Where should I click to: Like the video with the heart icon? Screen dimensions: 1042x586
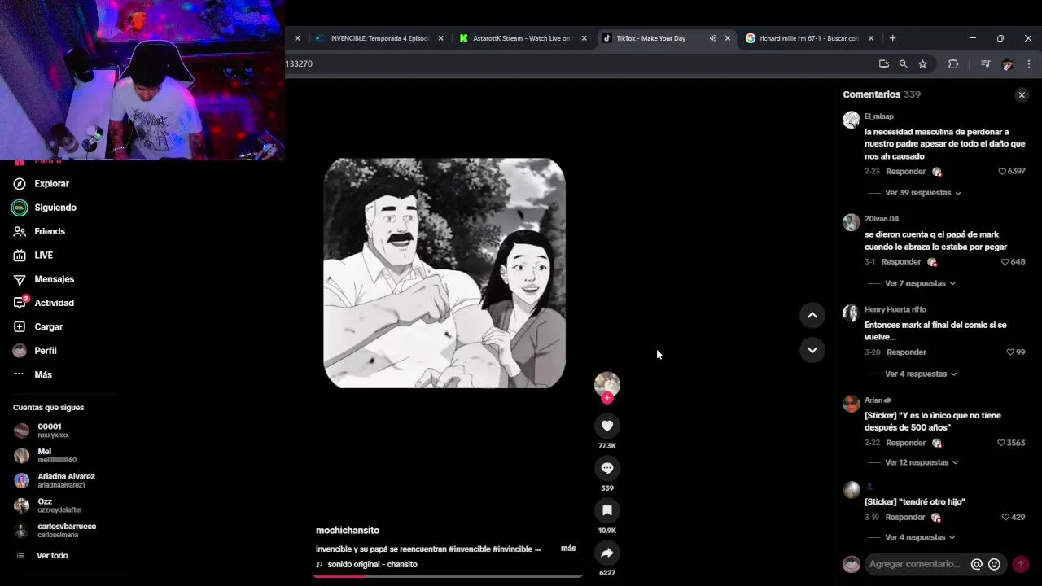(x=607, y=426)
